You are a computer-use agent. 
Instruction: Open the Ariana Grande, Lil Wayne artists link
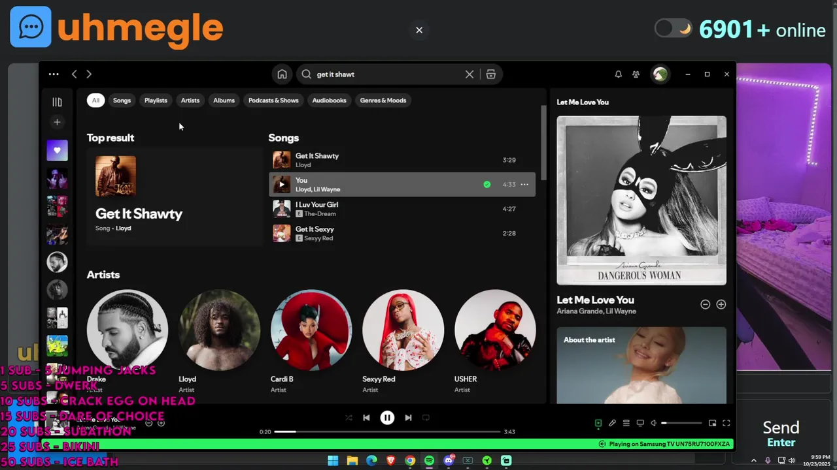596,311
